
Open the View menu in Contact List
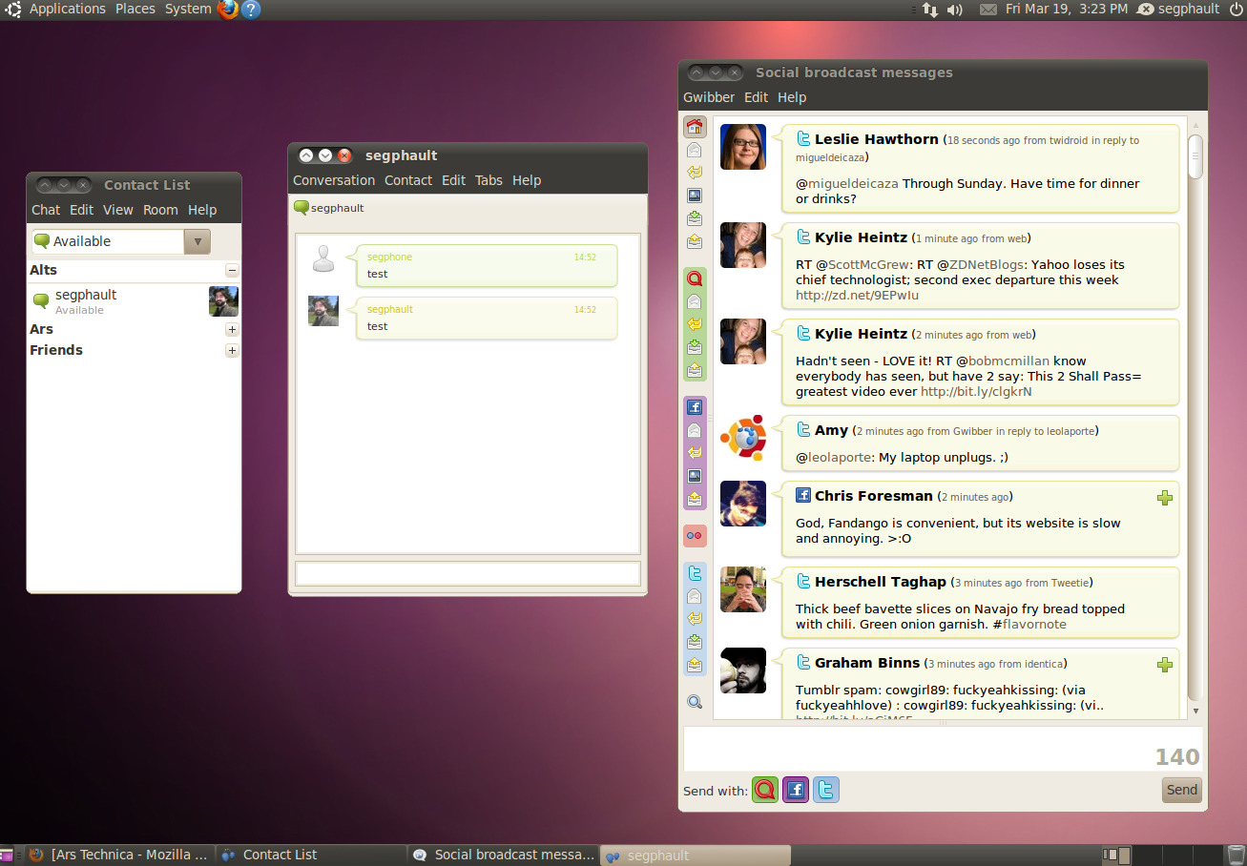(x=118, y=210)
